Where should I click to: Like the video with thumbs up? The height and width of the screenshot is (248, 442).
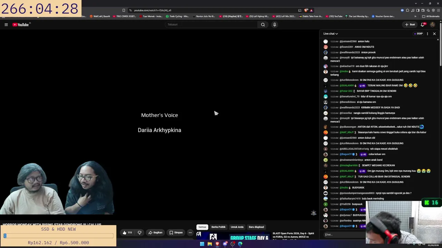(x=127, y=232)
